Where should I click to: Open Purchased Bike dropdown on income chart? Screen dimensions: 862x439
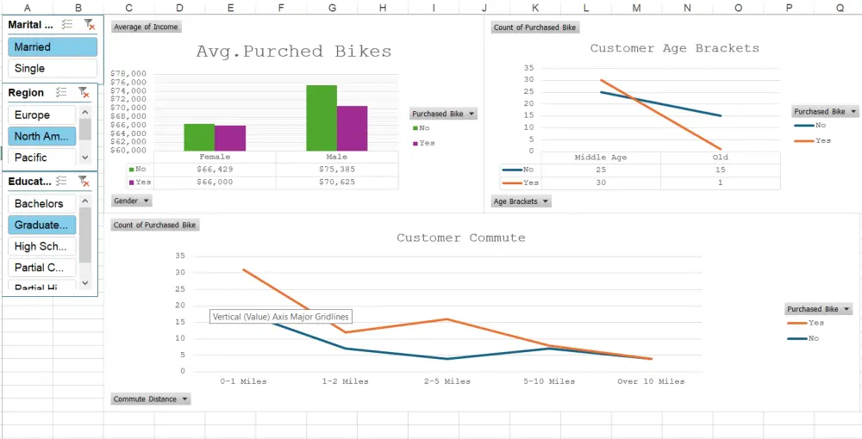pyautogui.click(x=444, y=114)
